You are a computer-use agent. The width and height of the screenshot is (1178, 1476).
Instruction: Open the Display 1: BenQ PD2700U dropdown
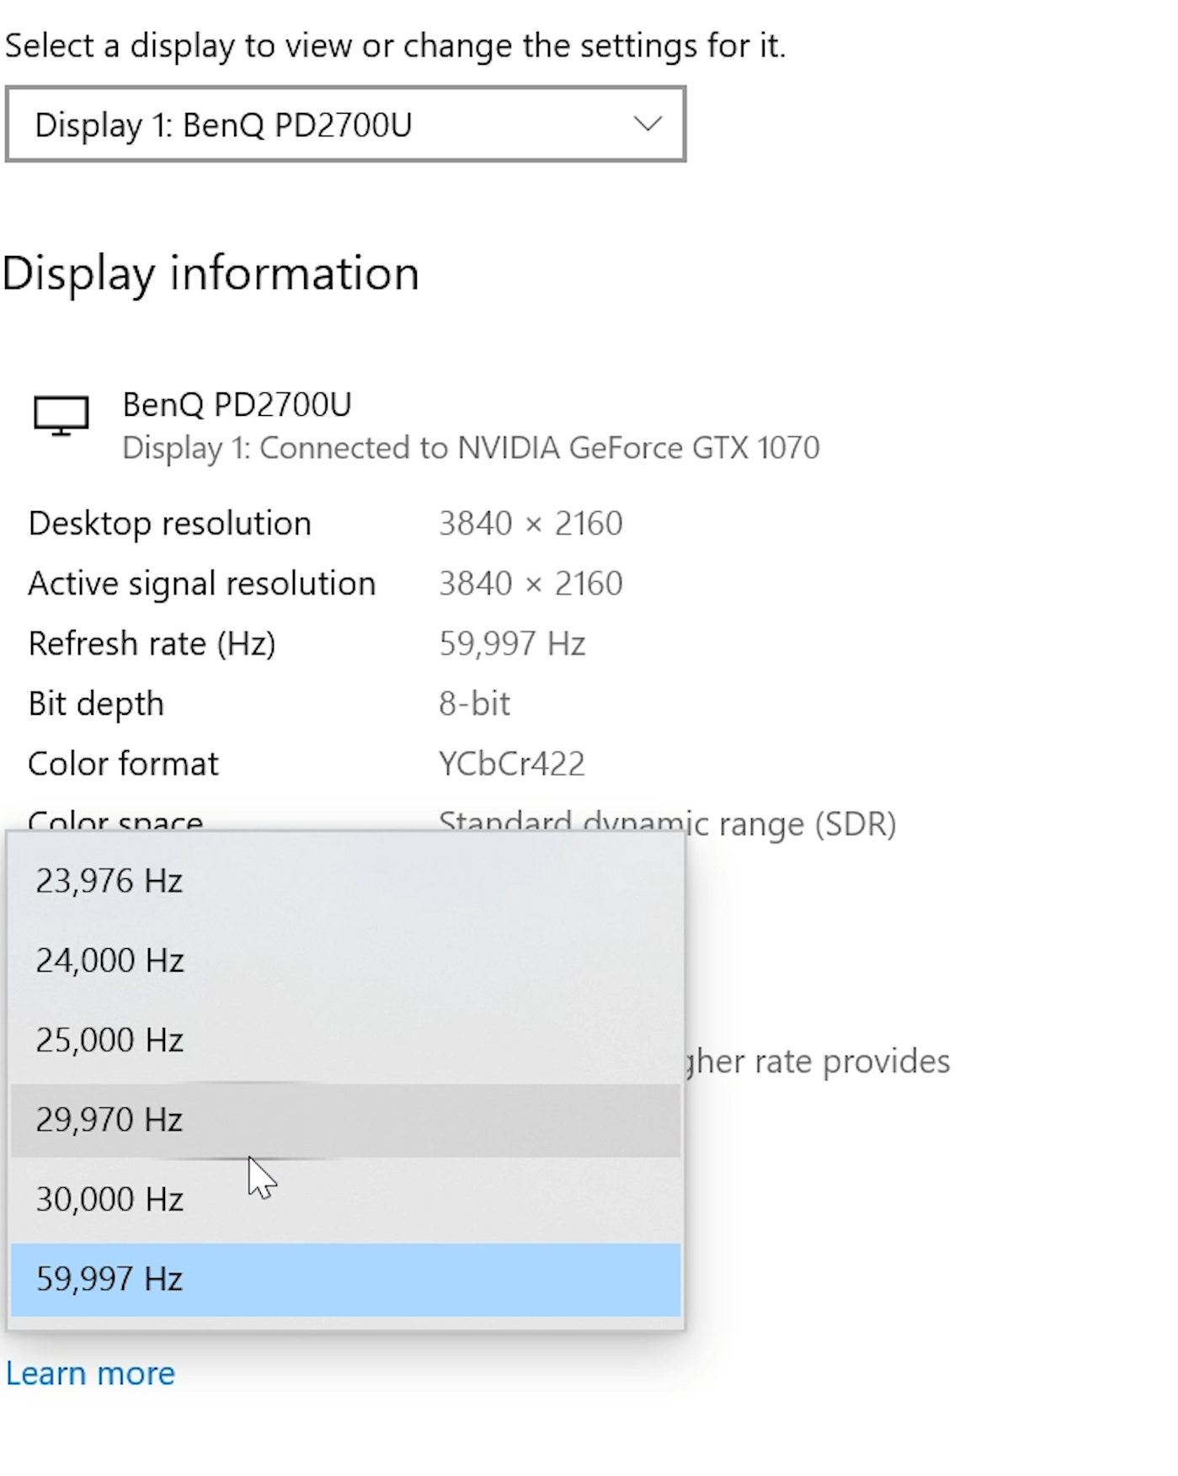(x=345, y=125)
